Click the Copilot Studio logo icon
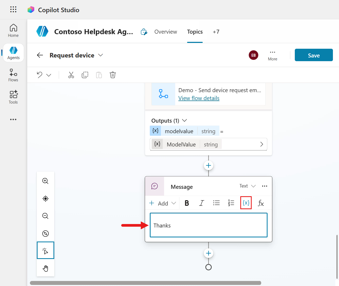The height and width of the screenshot is (286, 339). [31, 10]
